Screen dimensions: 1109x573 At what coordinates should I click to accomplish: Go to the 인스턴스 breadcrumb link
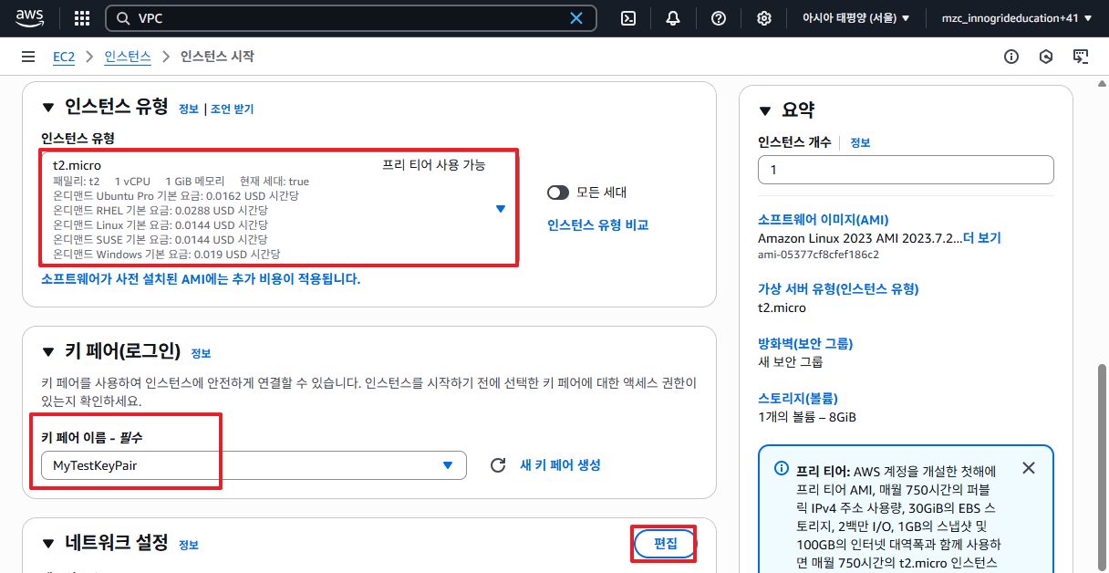(x=128, y=57)
